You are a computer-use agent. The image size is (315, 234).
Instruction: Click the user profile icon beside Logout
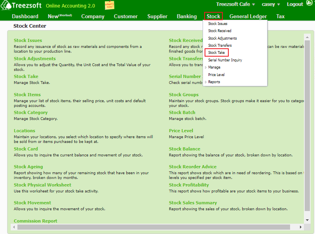[x=310, y=4]
